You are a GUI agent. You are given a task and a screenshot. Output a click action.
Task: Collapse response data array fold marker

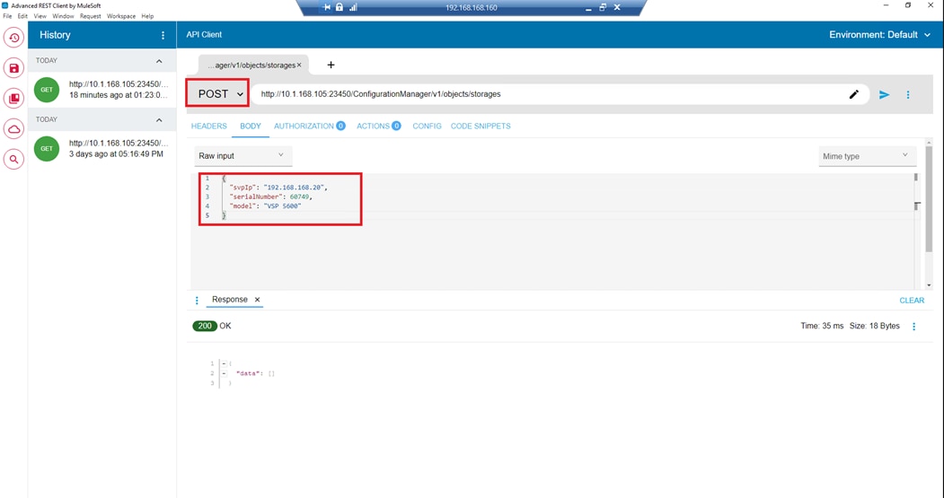(224, 373)
